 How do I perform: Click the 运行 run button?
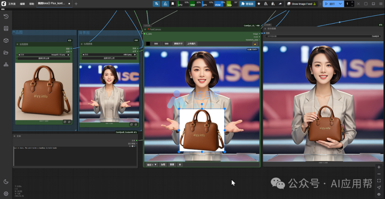tap(330, 4)
